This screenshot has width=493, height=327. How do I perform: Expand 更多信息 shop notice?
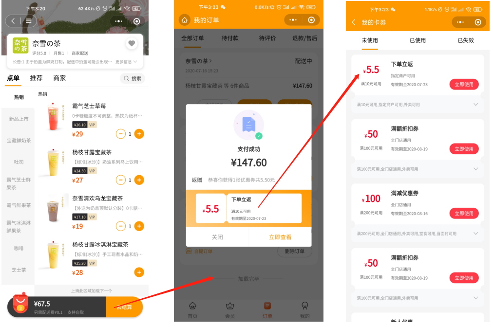(126, 62)
